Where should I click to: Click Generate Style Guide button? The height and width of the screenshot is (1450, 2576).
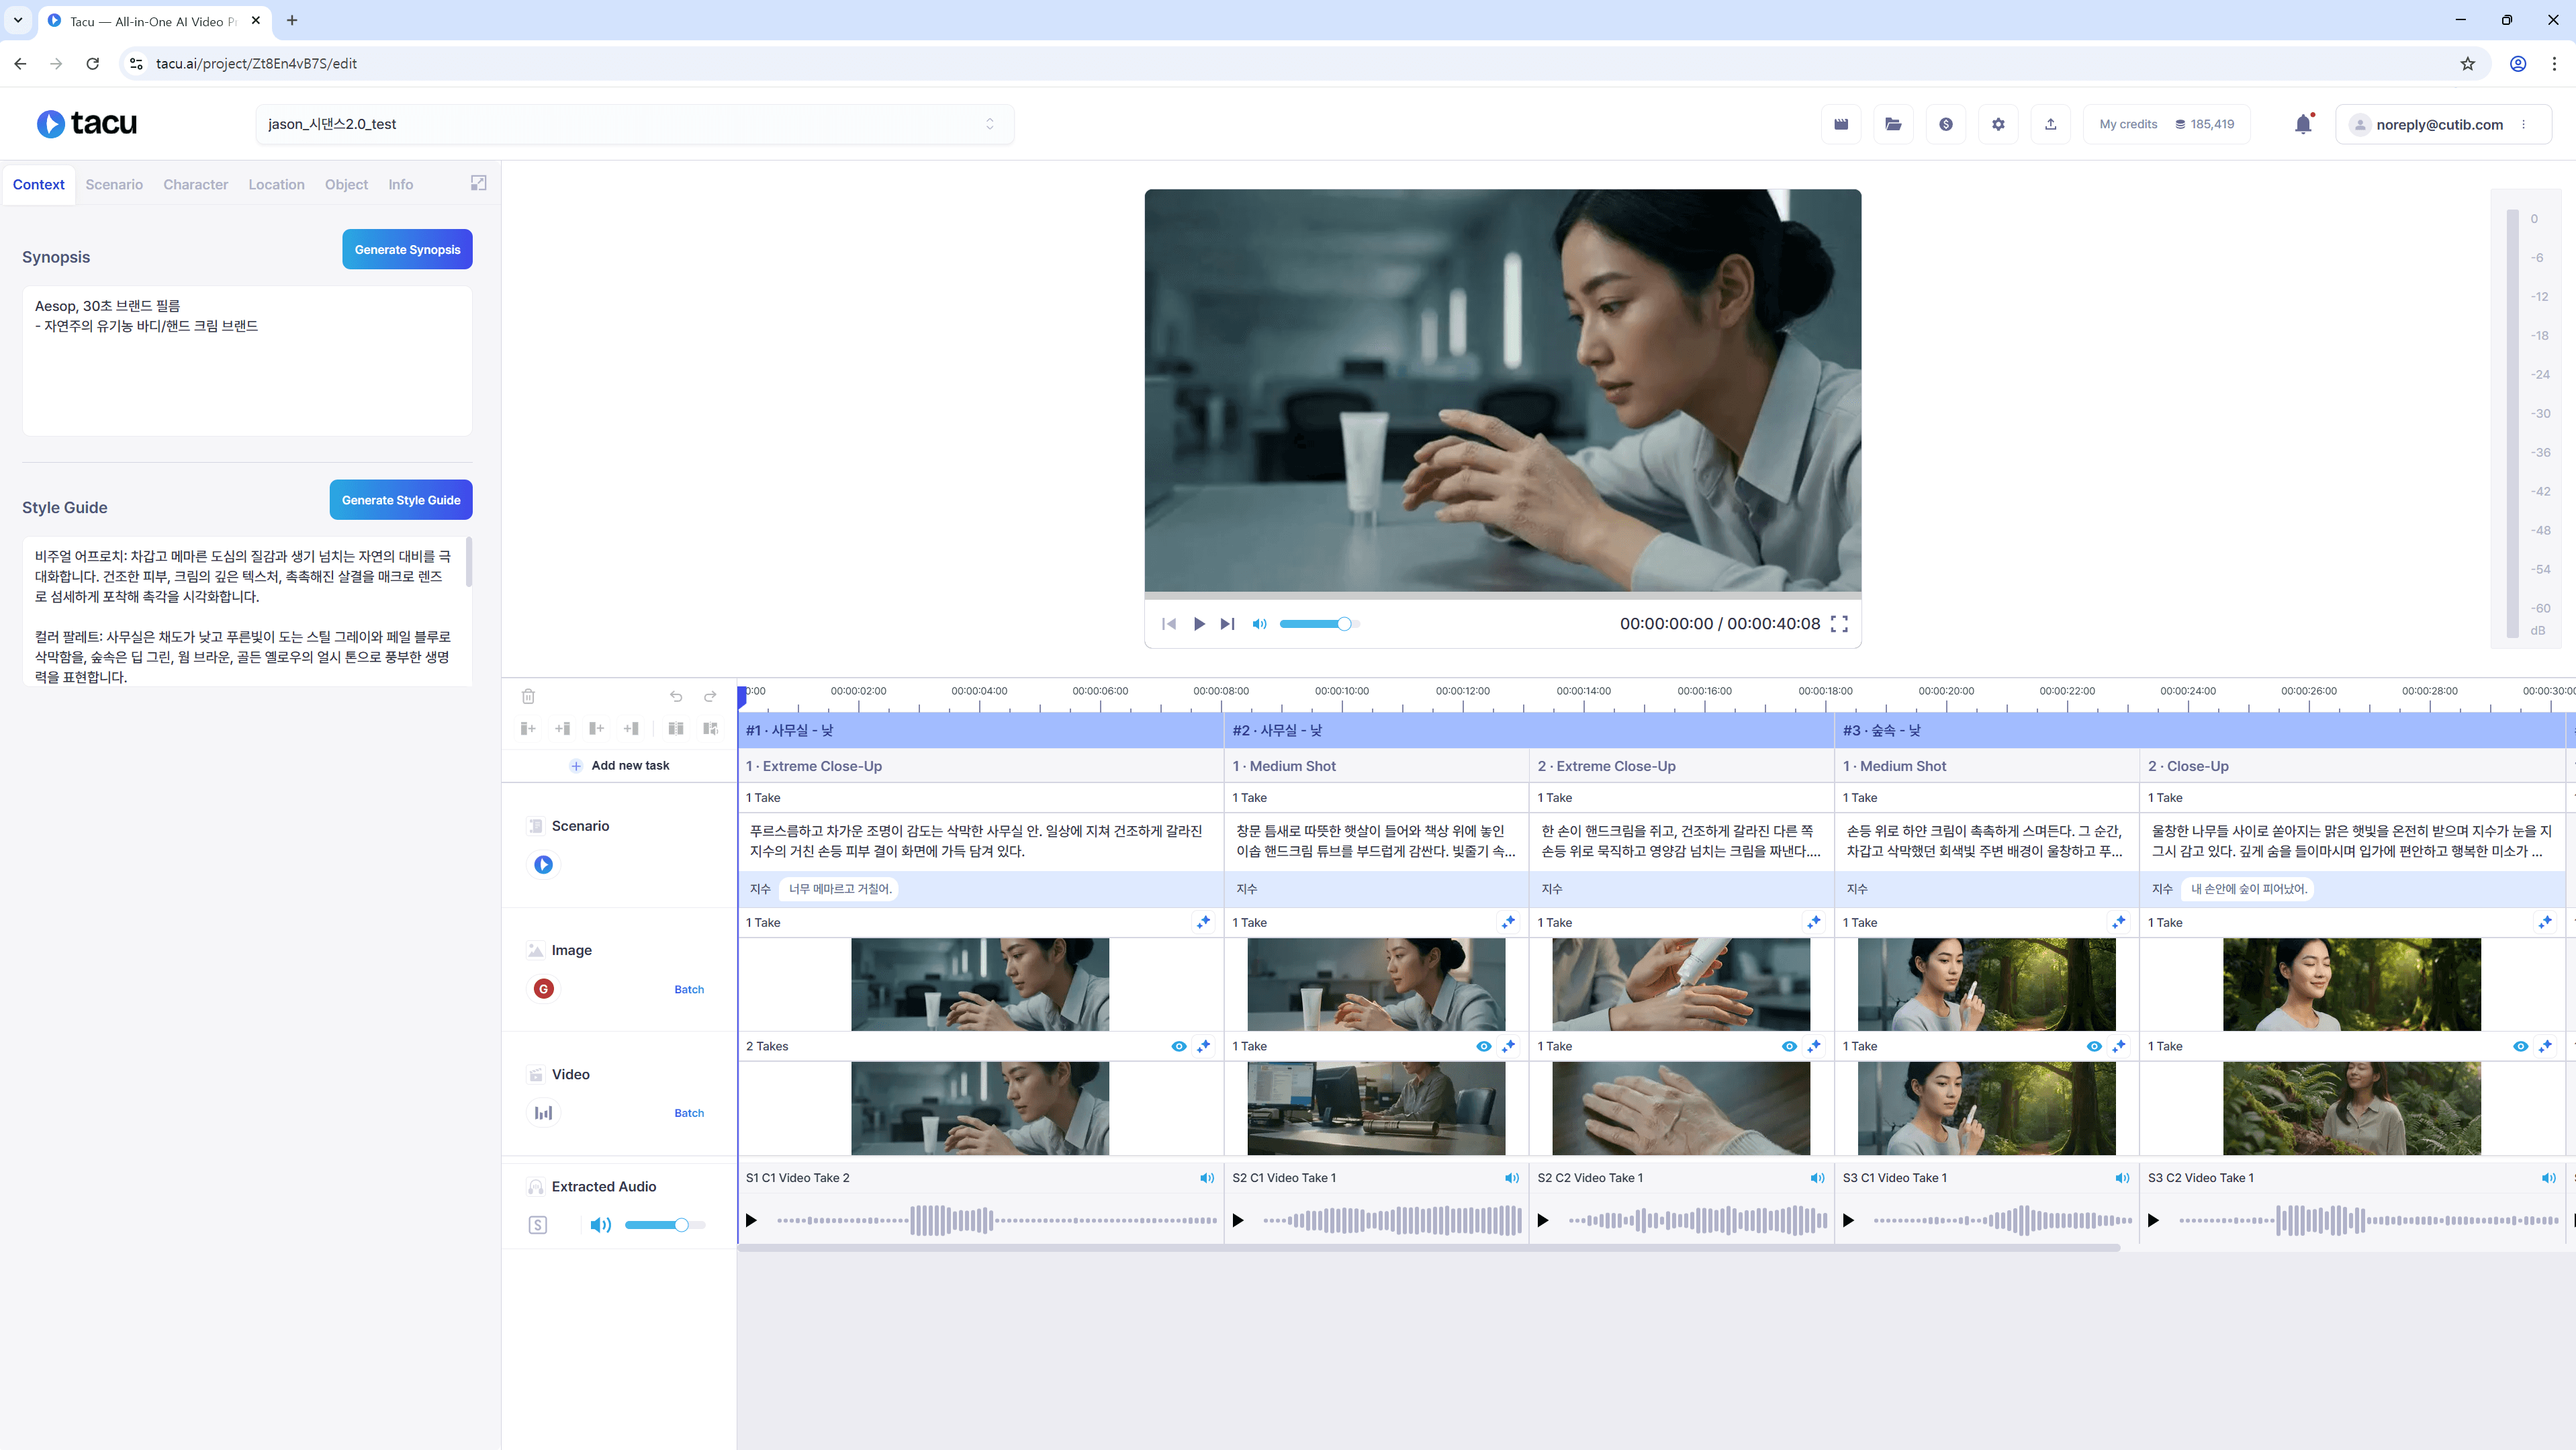coord(401,500)
